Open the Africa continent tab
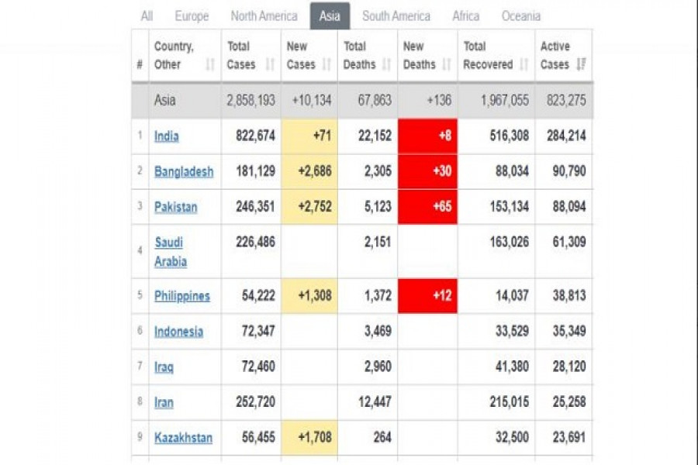The width and height of the screenshot is (698, 465). pyautogui.click(x=466, y=16)
